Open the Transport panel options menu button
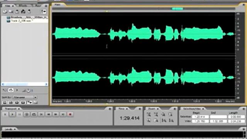The width and height of the screenshot is (247, 139). [x=110, y=109]
